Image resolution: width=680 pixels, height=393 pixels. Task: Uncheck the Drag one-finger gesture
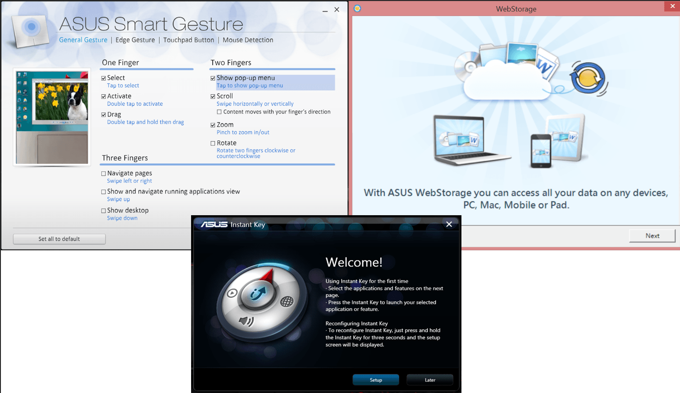coord(104,115)
